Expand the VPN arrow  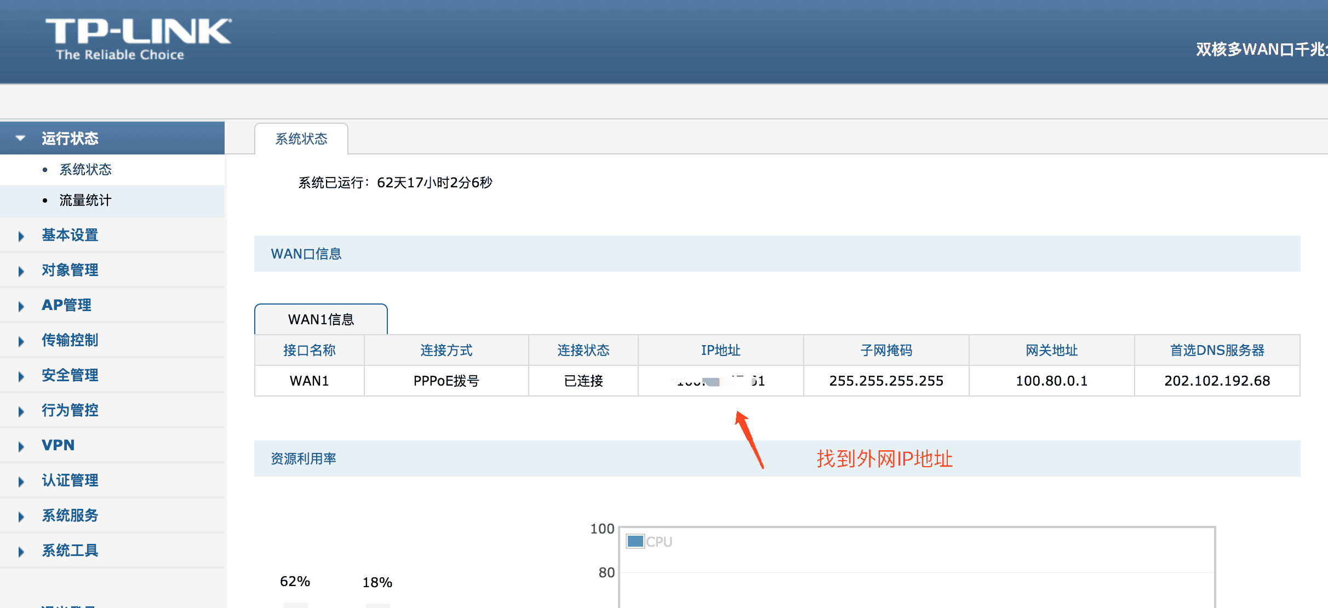coord(21,446)
